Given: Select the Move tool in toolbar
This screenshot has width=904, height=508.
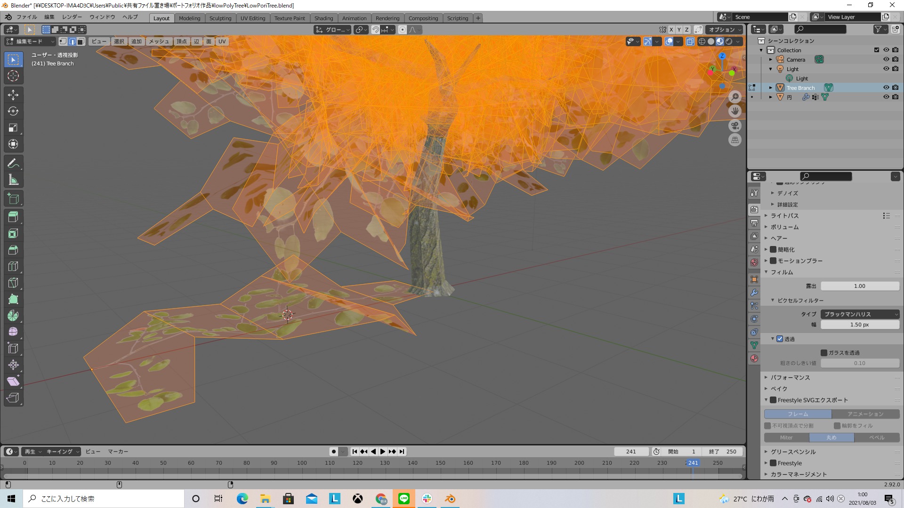Looking at the screenshot, I should click(13, 95).
